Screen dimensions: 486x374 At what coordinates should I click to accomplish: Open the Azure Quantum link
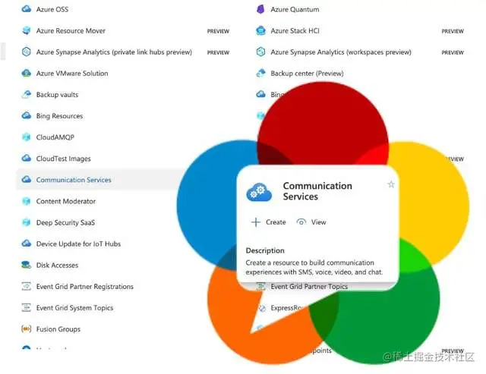pos(295,9)
